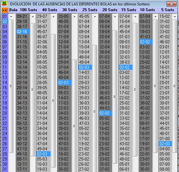179x172 pixels.
Task: Select entry 42-13 in 100 Sorts list
Action: coord(23,113)
